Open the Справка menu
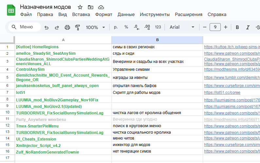 pyautogui.click(x=217, y=15)
